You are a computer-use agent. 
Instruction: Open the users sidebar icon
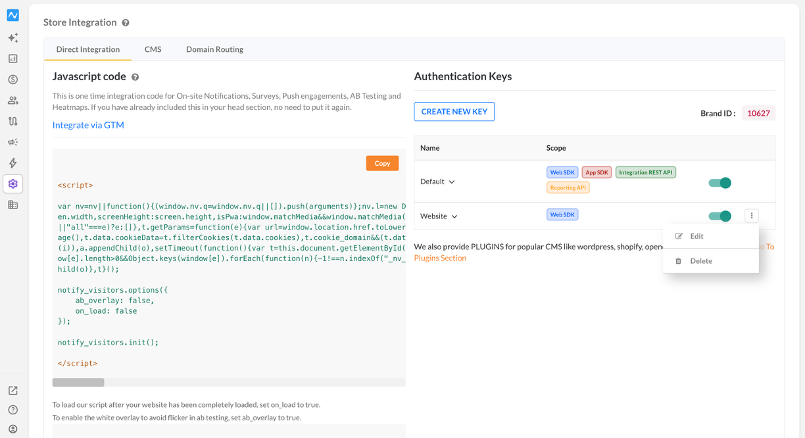coord(13,101)
